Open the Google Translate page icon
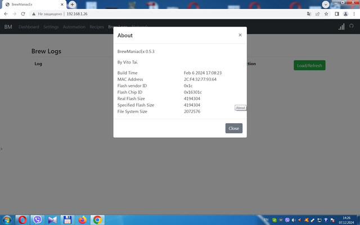 point(309,14)
